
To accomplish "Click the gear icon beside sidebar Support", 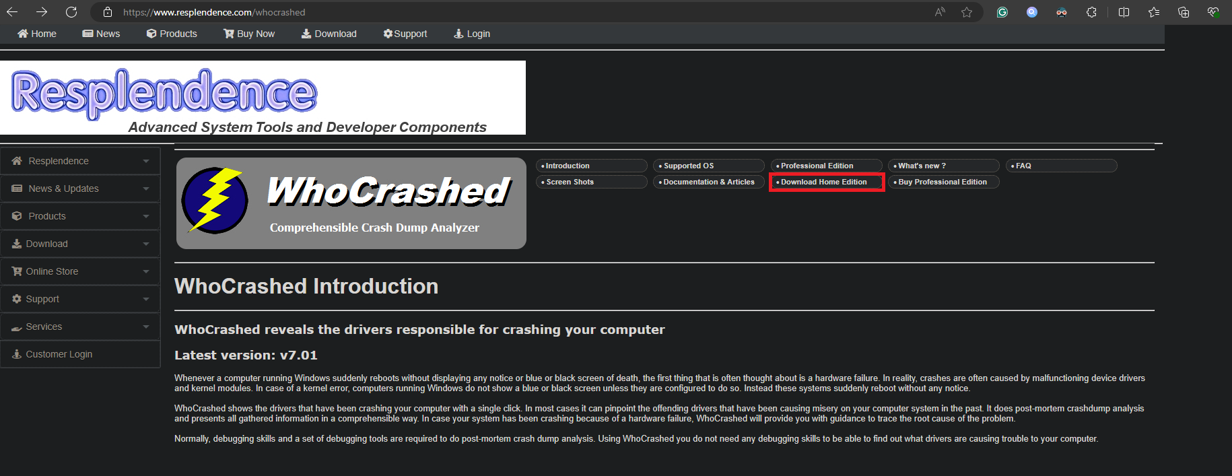I will [17, 299].
